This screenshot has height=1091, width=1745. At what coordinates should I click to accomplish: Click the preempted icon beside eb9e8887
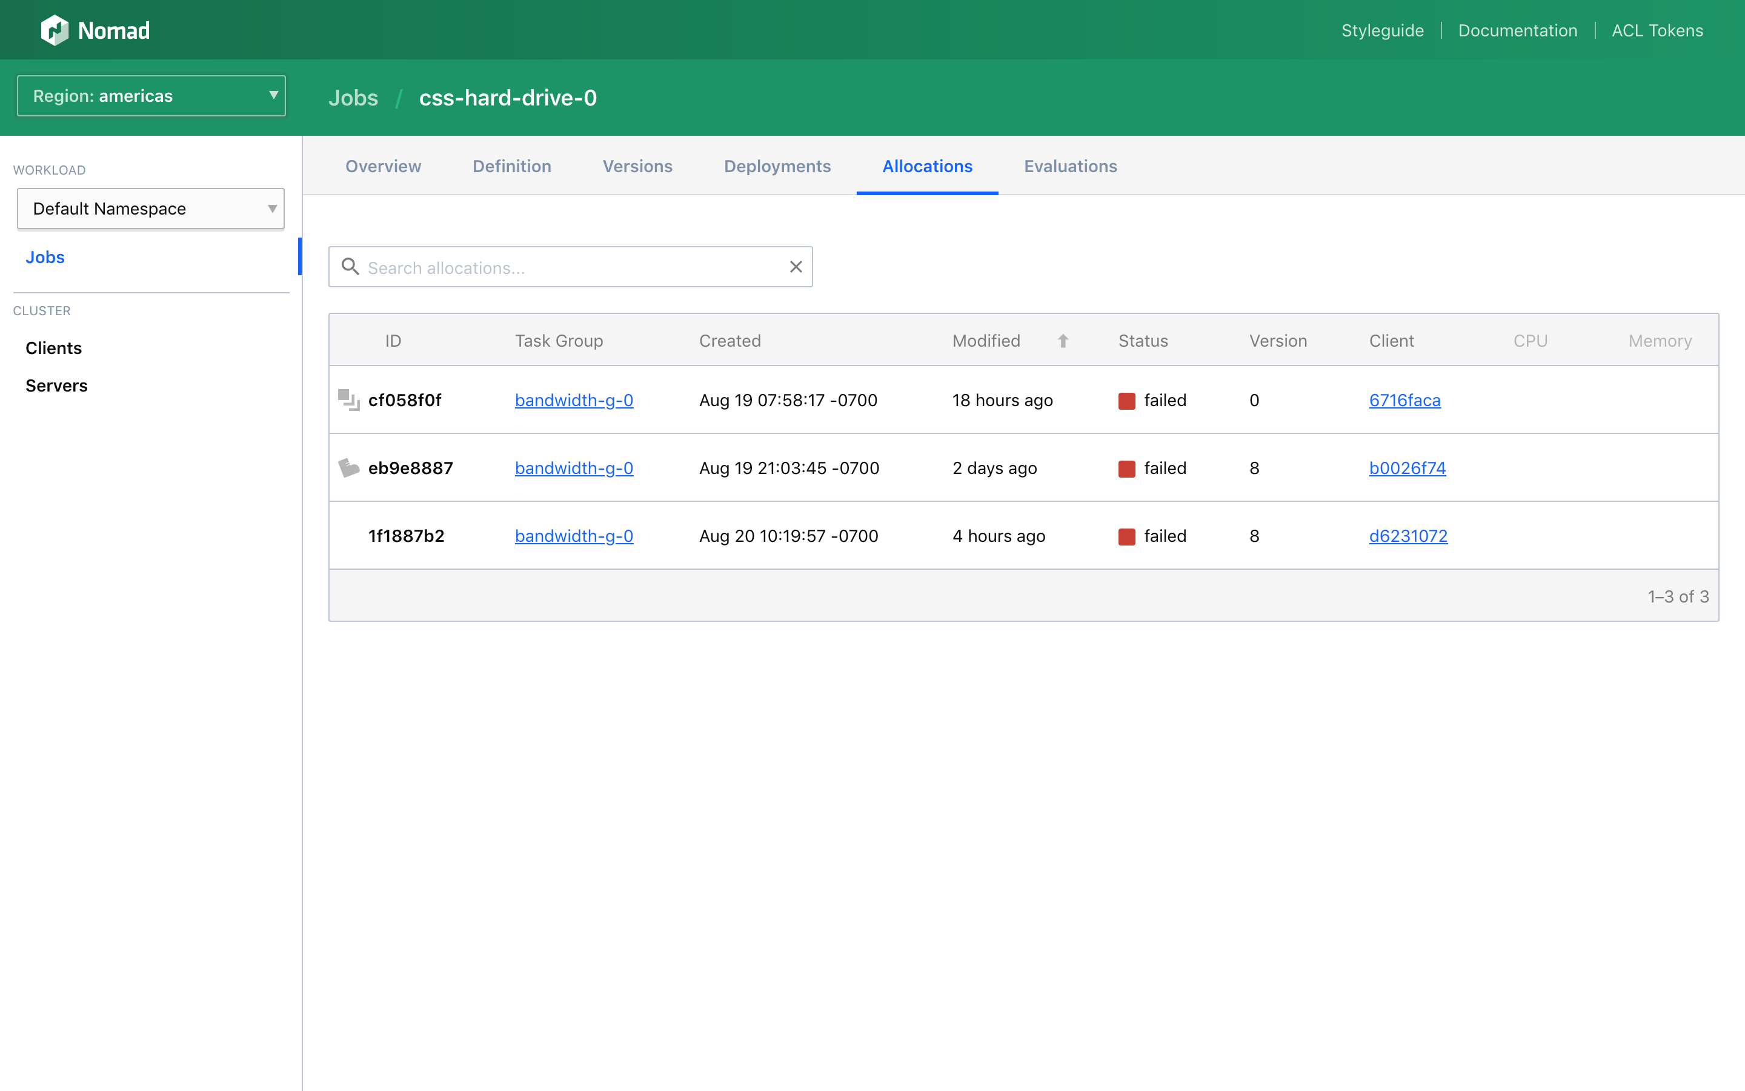pyautogui.click(x=349, y=467)
